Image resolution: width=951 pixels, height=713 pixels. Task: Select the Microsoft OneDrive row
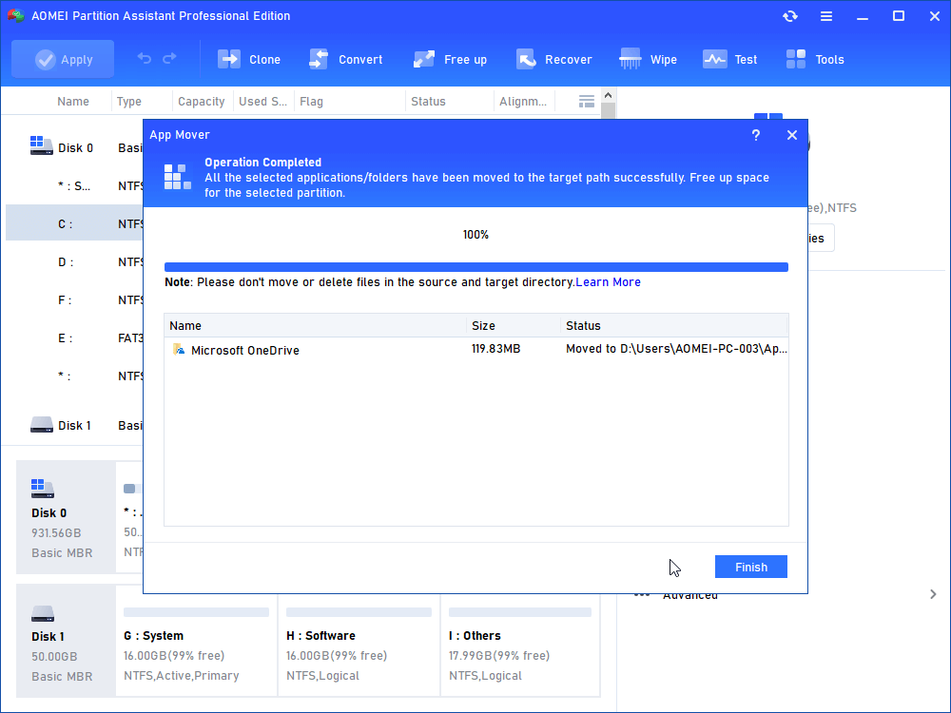pyautogui.click(x=245, y=350)
